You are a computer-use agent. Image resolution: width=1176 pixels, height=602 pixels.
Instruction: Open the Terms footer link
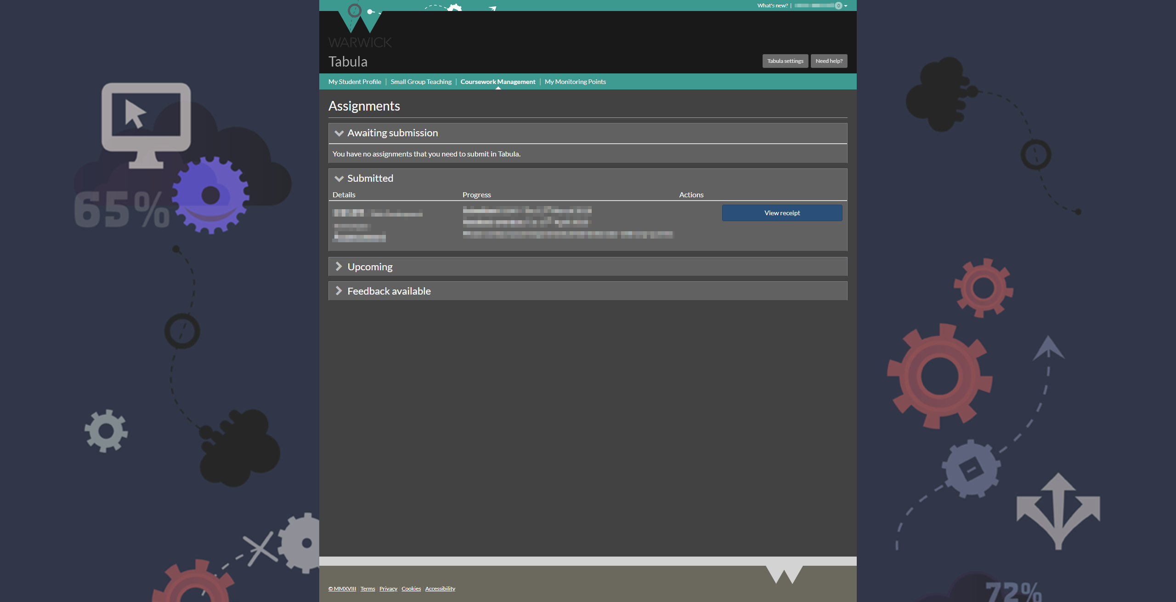coord(367,589)
